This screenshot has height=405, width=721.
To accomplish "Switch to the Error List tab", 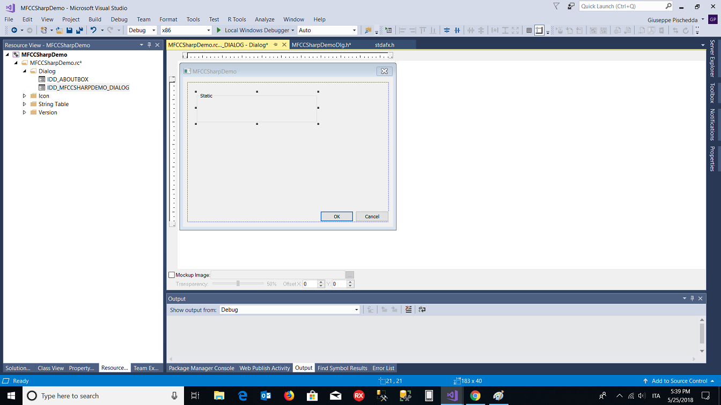I will 384,368.
